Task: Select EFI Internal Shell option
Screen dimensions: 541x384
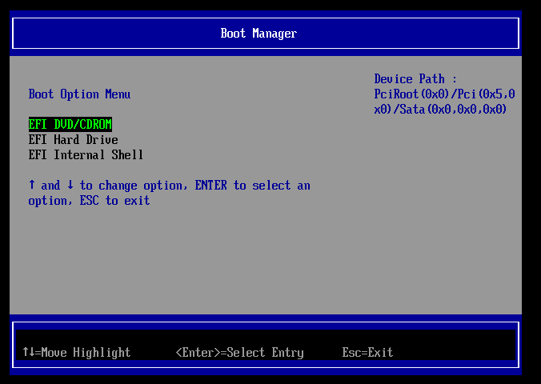Action: coord(86,155)
